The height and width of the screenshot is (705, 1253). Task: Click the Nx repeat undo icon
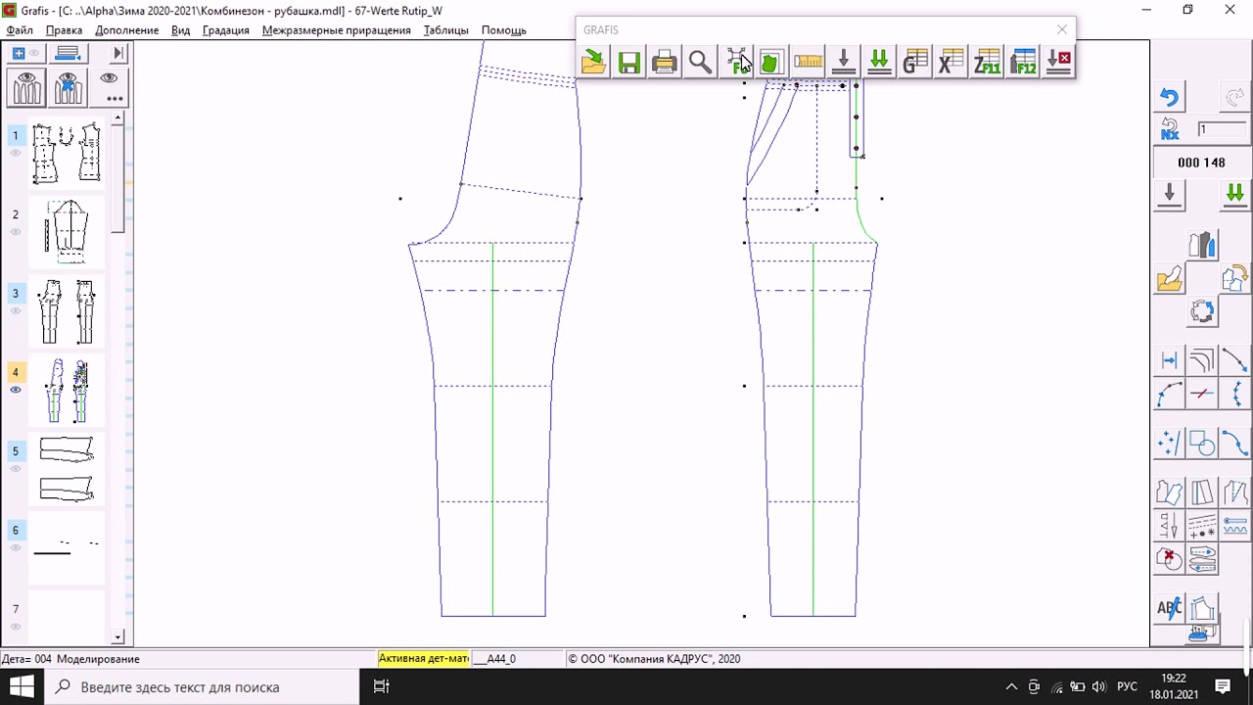tap(1170, 129)
